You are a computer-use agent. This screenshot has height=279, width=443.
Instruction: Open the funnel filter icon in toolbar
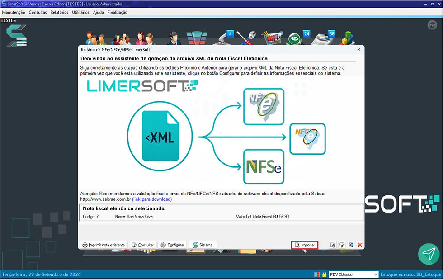[x=197, y=38]
